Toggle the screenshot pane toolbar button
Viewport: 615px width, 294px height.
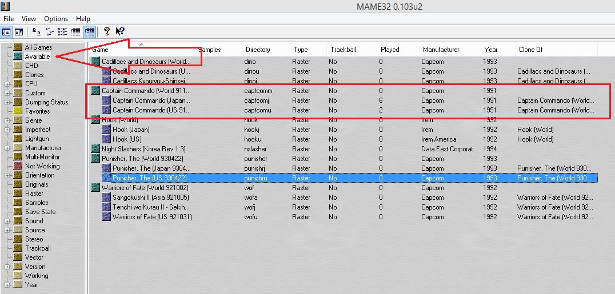[x=18, y=32]
